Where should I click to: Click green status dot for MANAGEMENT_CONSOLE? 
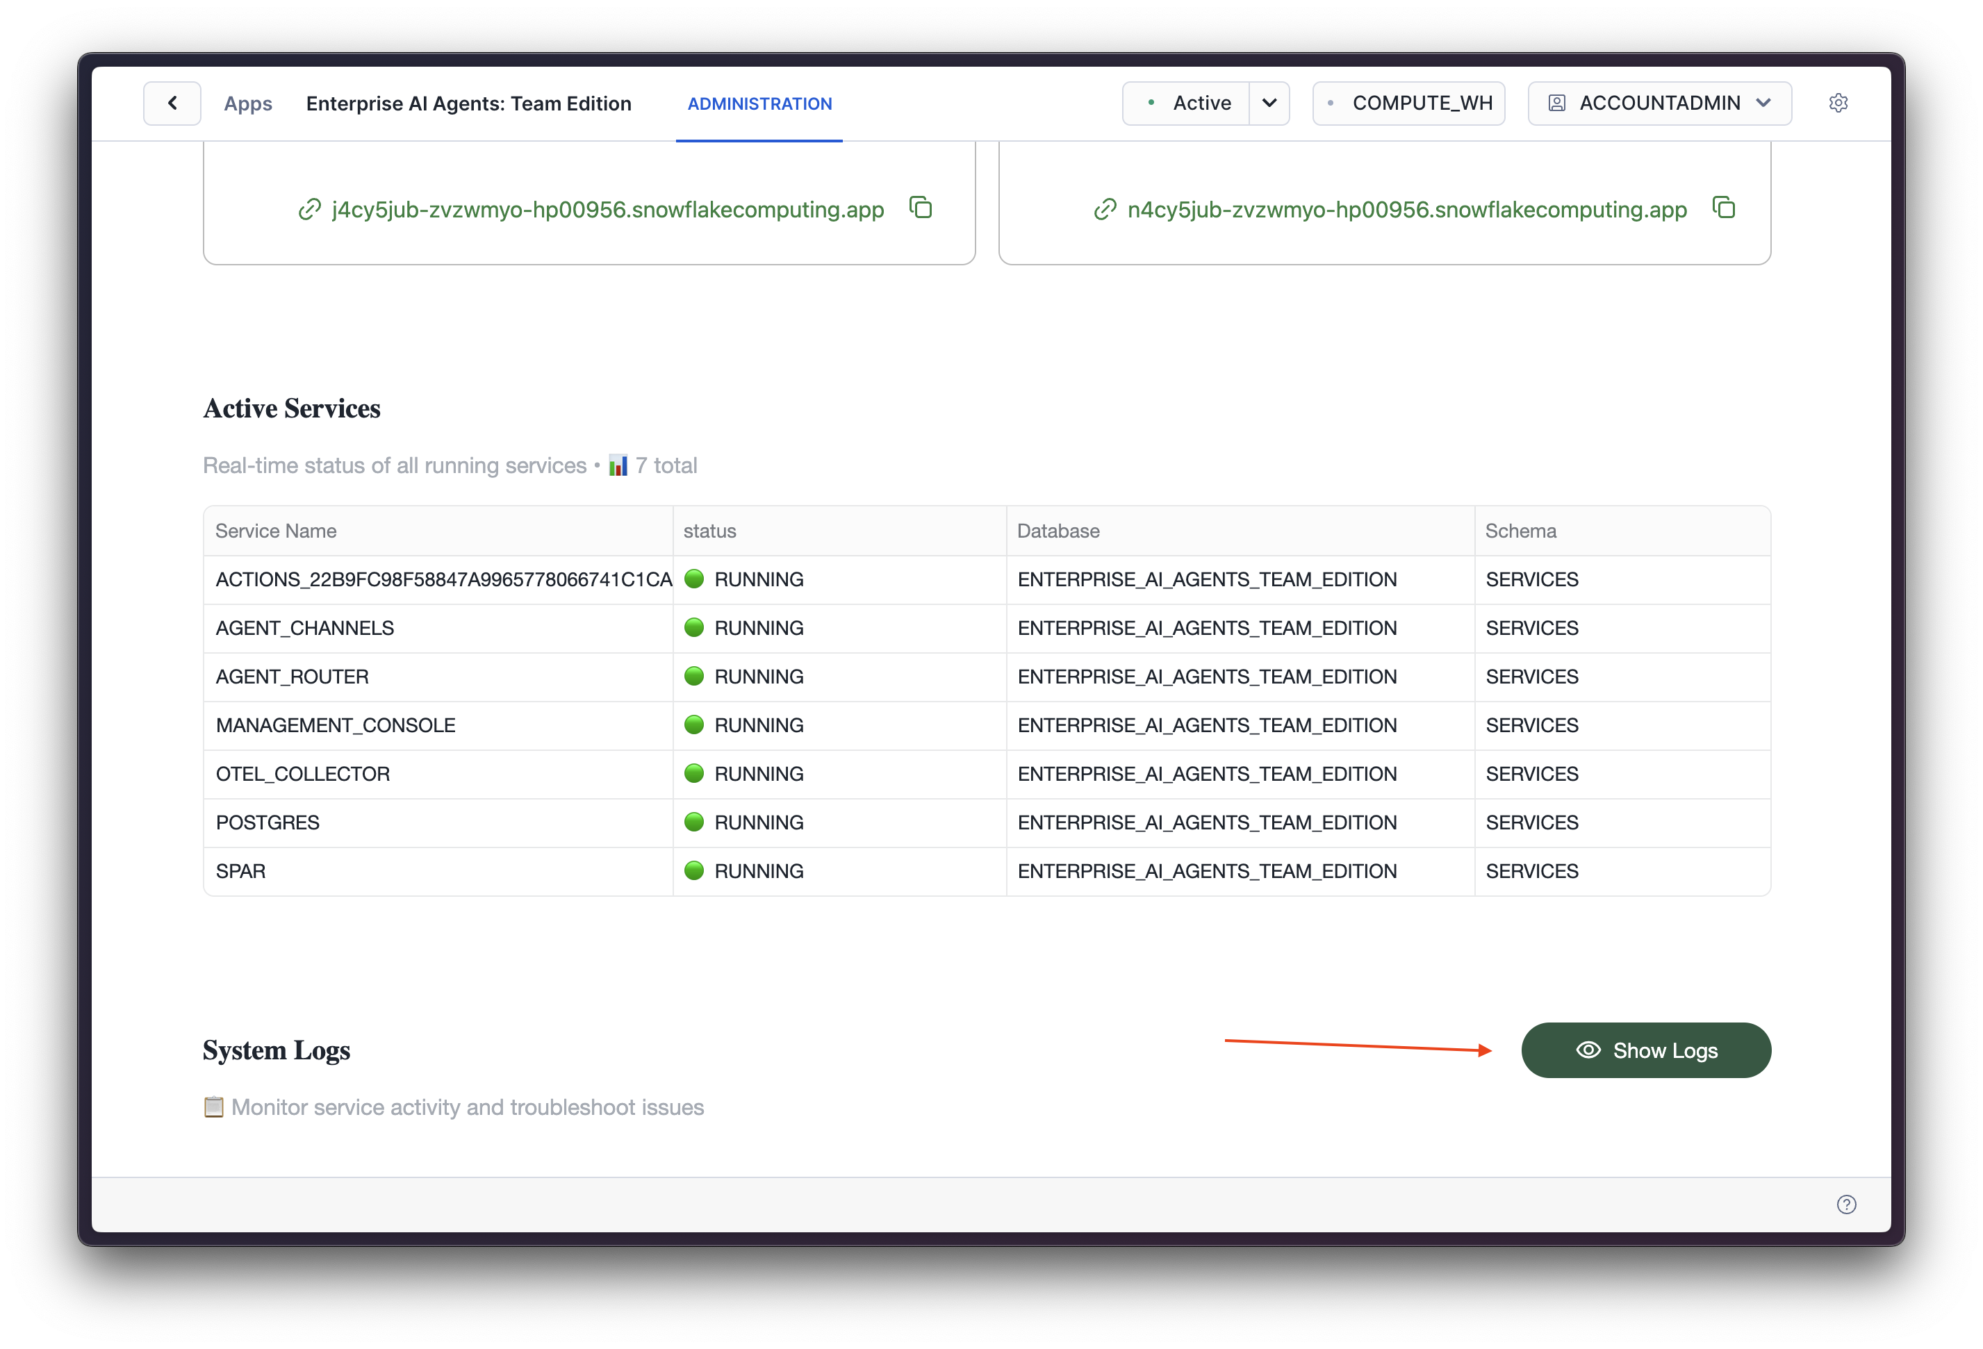pos(695,725)
